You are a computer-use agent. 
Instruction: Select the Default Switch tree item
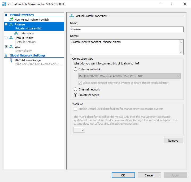24,38
